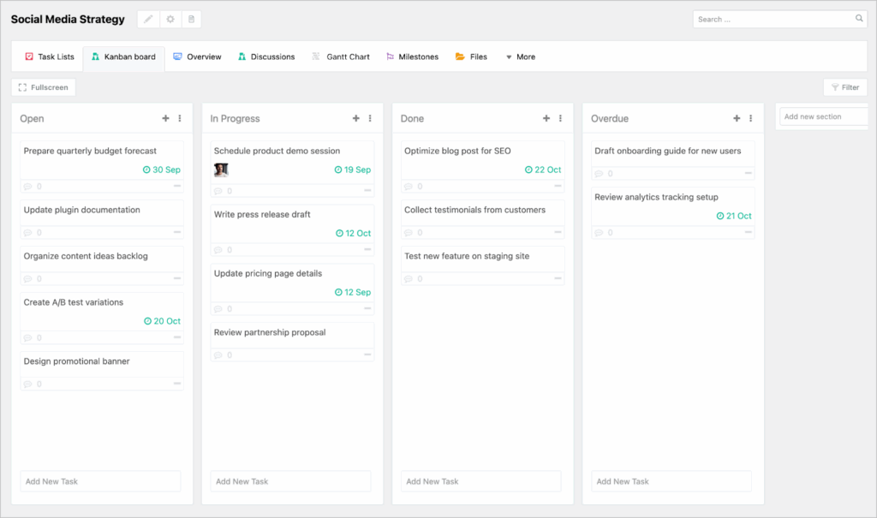877x518 pixels.
Task: Add a task via the In Progress plus icon
Action: click(355, 118)
